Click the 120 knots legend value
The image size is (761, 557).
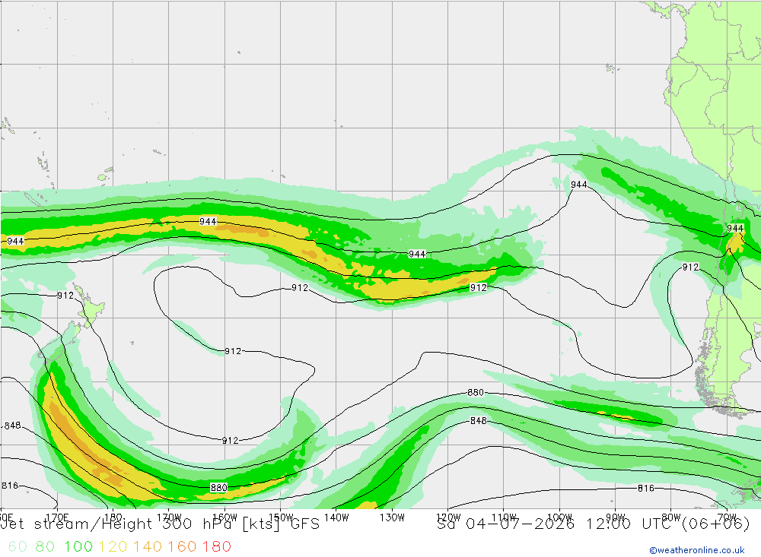(113, 546)
